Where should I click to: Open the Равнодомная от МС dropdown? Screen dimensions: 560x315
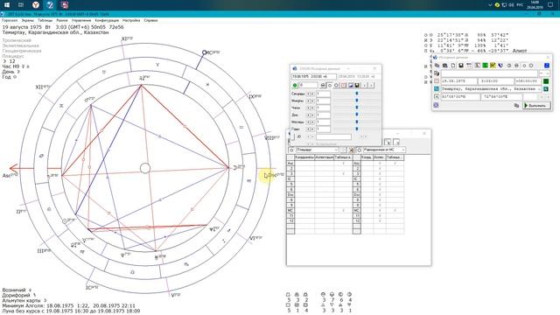click(x=402, y=150)
